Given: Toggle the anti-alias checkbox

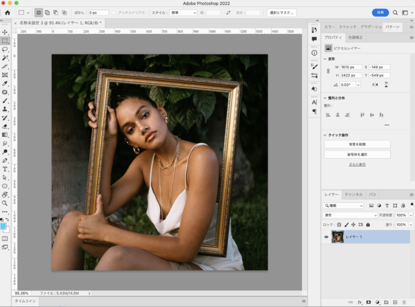Looking at the screenshot, I should (114, 12).
